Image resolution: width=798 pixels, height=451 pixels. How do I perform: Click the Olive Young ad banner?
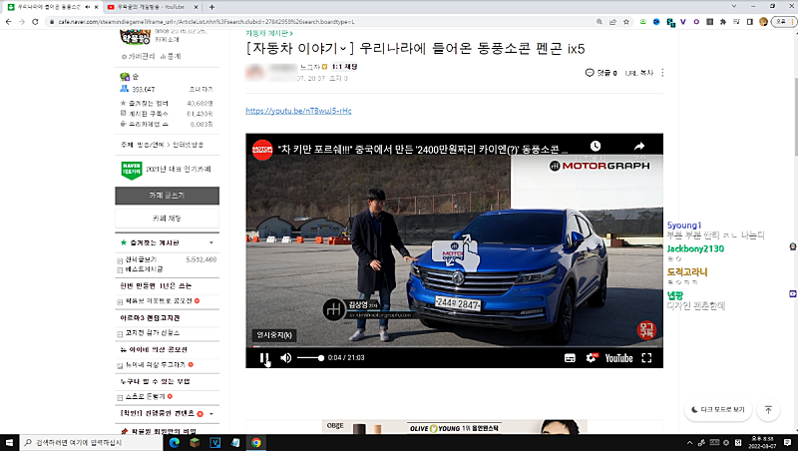pyautogui.click(x=455, y=427)
